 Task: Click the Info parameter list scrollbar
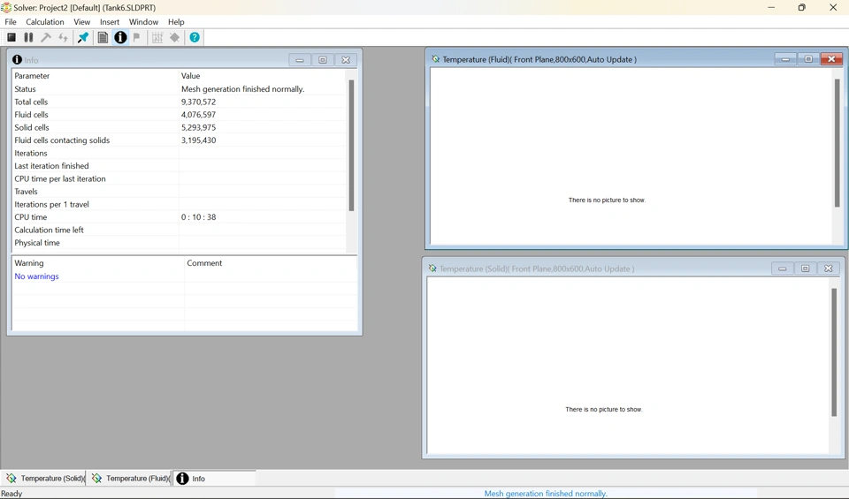click(351, 145)
